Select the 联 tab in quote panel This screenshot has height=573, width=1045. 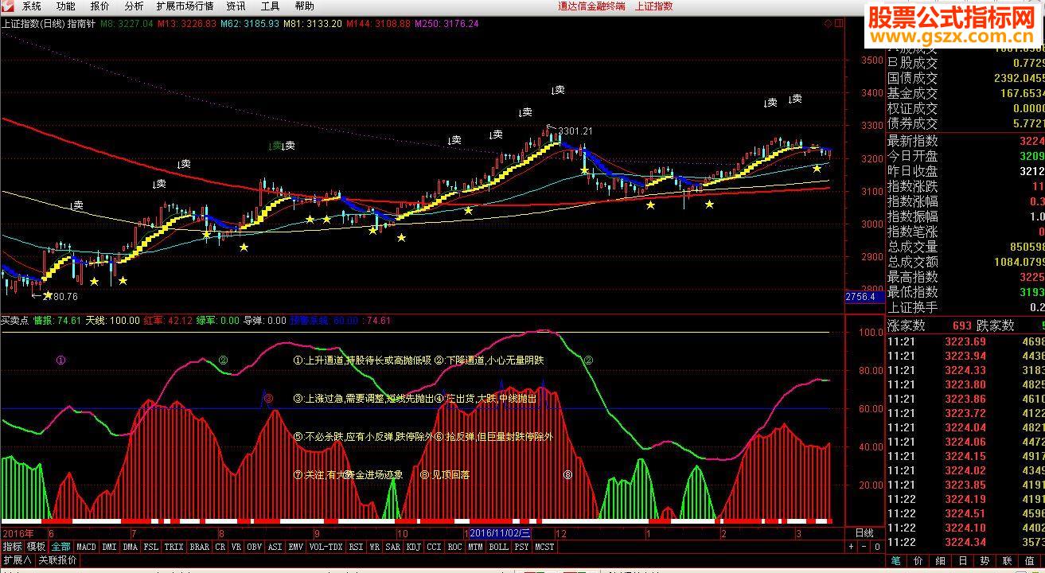(x=1008, y=562)
